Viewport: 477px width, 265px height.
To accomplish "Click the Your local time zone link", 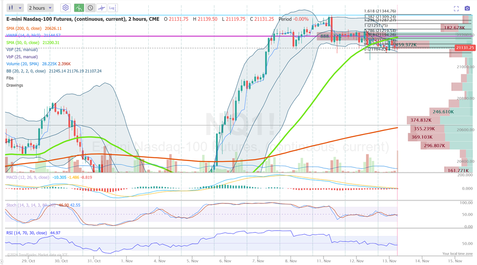I will pos(457,253).
